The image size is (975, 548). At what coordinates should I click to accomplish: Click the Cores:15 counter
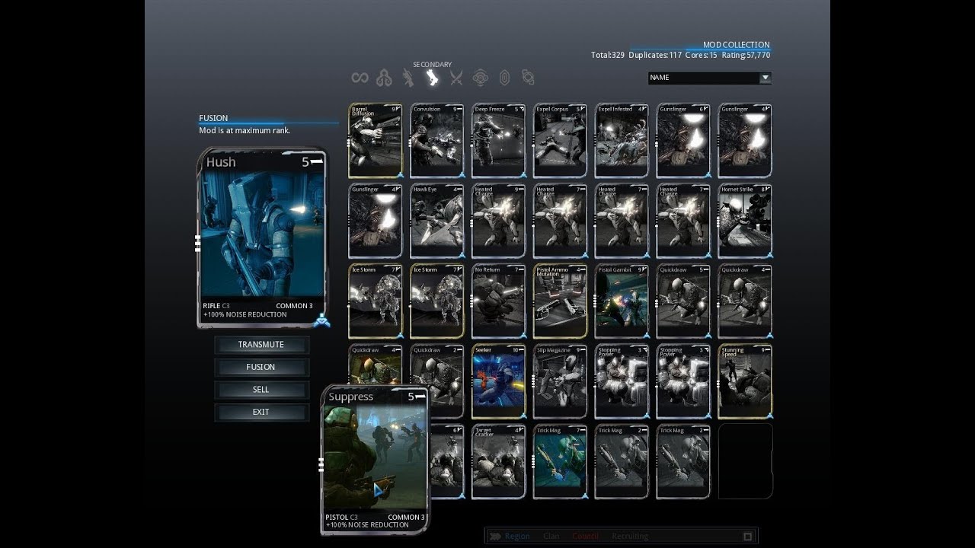click(702, 56)
